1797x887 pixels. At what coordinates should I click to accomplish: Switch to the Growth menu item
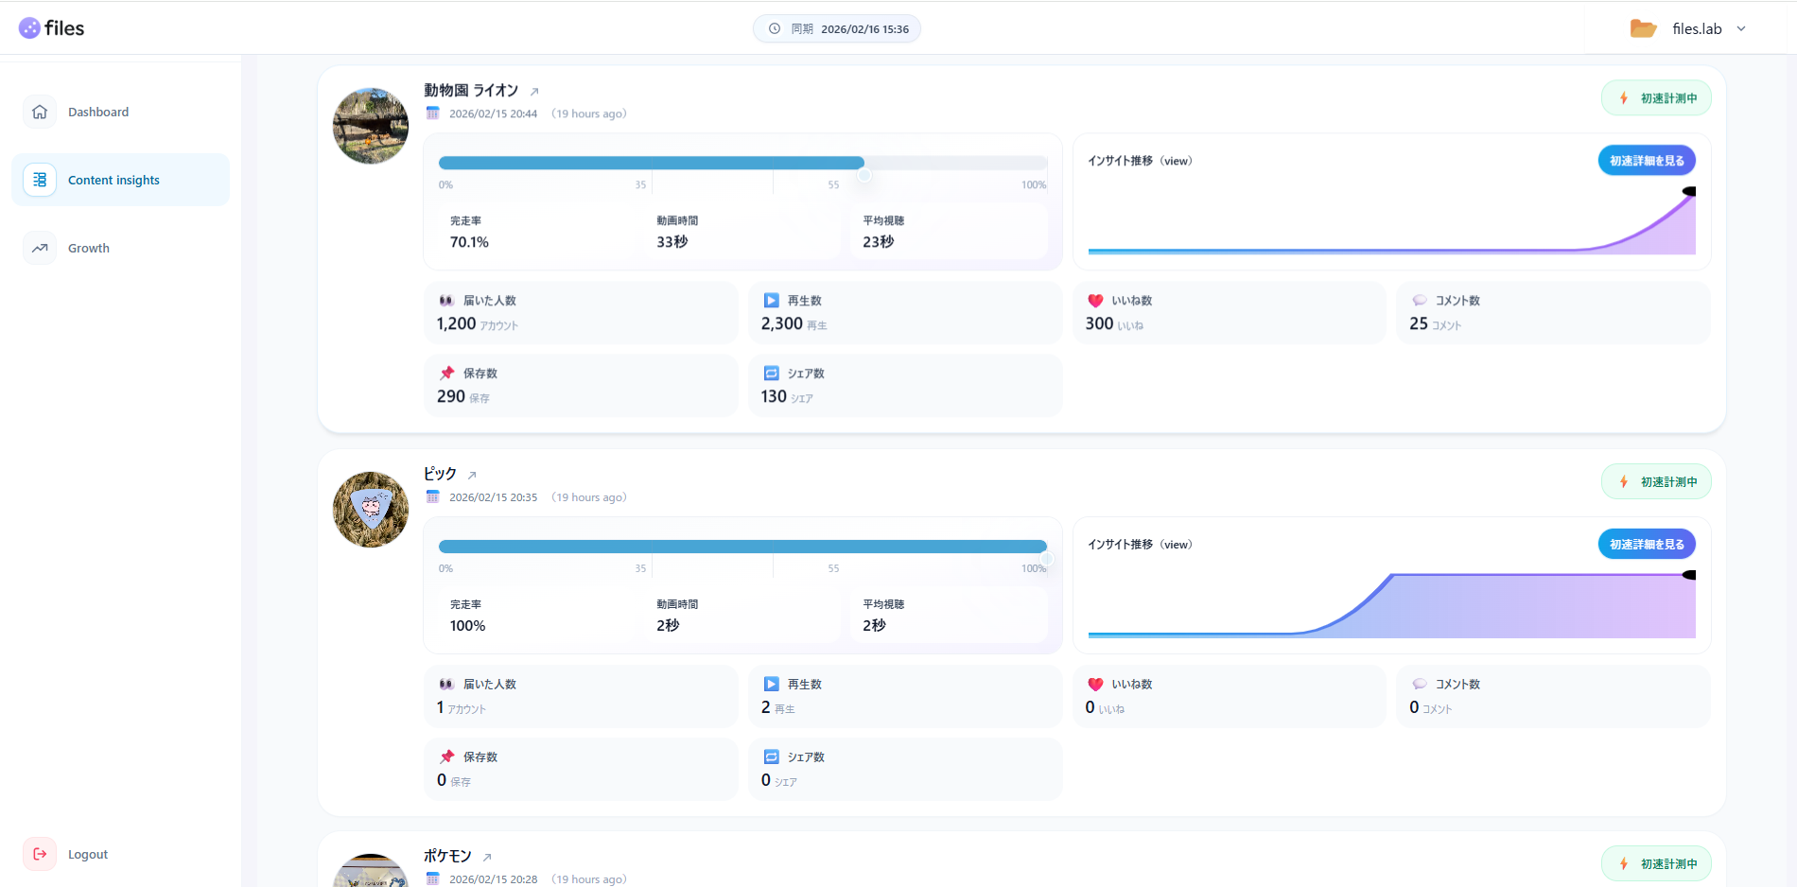[89, 248]
